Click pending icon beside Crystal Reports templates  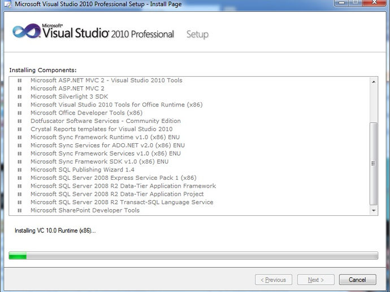20,129
